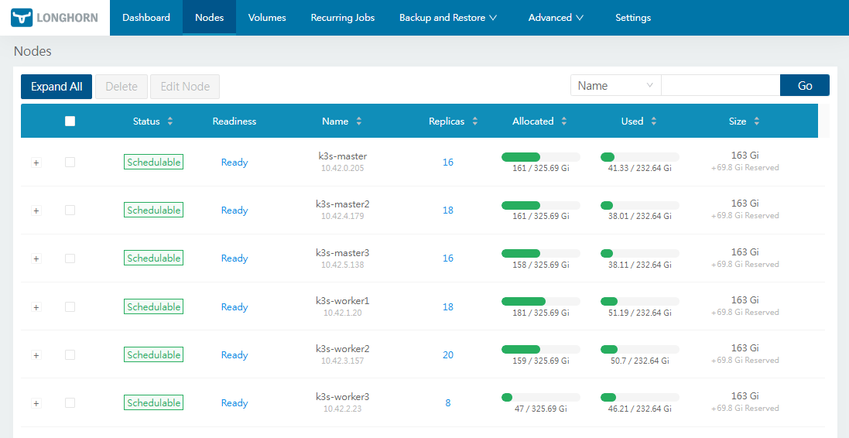Click the '181 / 325.69 Gi' value
Viewport: 849px width, 438px height.
[x=541, y=313]
